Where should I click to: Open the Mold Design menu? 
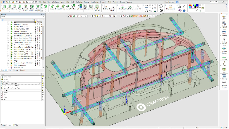pos(94,2)
